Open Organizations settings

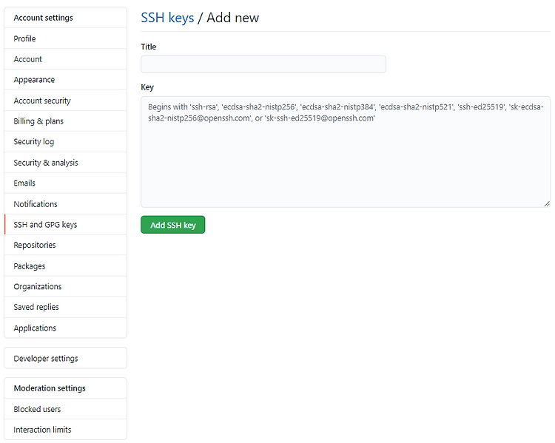[x=65, y=286]
